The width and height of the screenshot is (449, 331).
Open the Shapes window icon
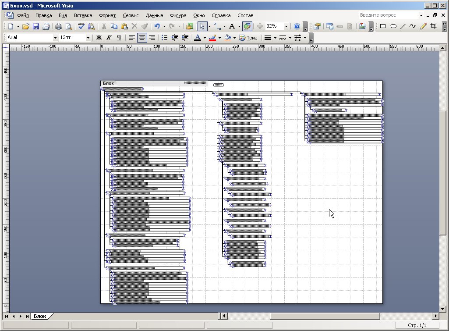coord(190,26)
